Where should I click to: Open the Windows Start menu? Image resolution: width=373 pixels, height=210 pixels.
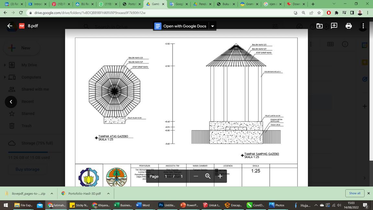pos(6,205)
